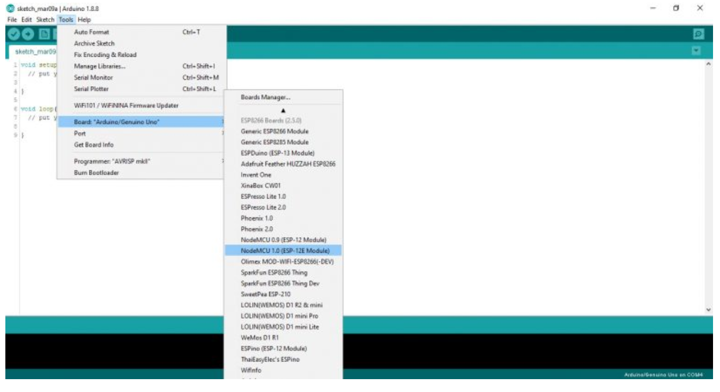Select Phoenix 1.0 board
Image resolution: width=720 pixels, height=392 pixels.
283,218
